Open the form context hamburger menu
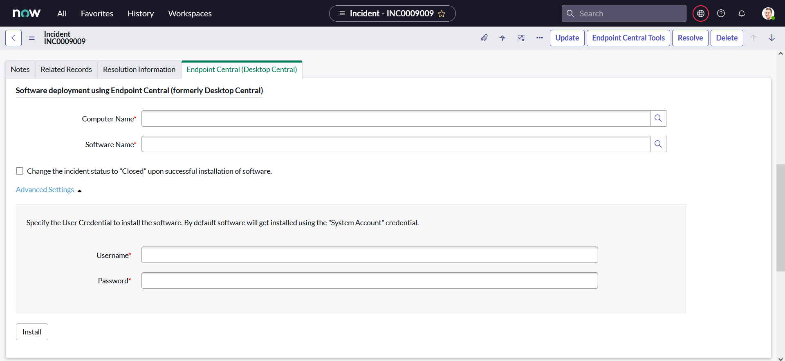This screenshot has width=785, height=361. pos(31,38)
